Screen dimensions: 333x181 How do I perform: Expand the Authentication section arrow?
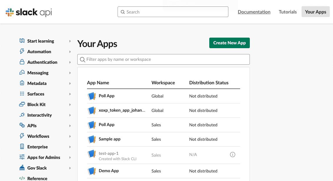click(70, 62)
